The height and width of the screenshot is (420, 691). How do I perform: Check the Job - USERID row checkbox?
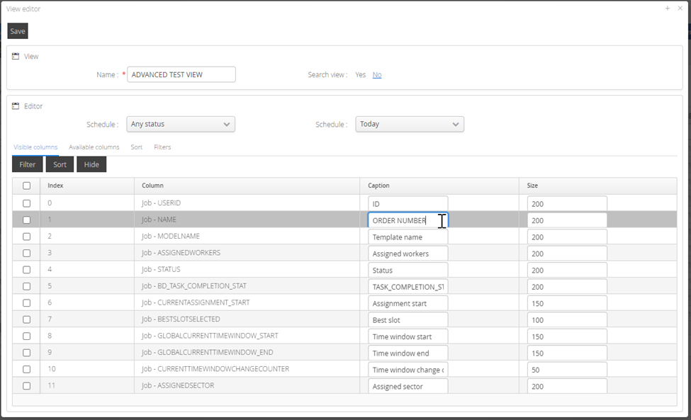[27, 203]
